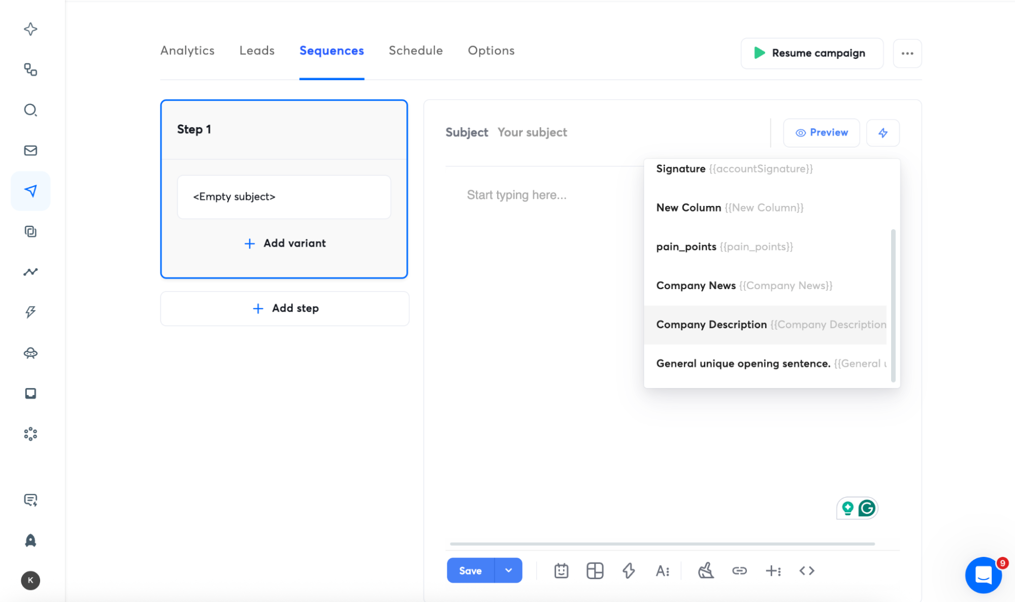Open the Schedule tab
The image size is (1015, 602).
pyautogui.click(x=415, y=50)
